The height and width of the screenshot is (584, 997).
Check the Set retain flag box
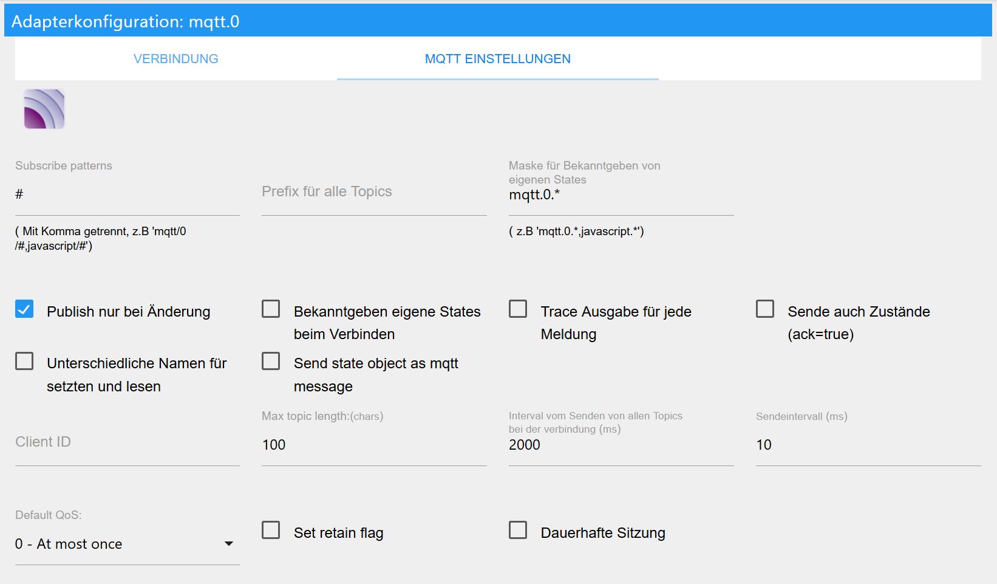[271, 531]
